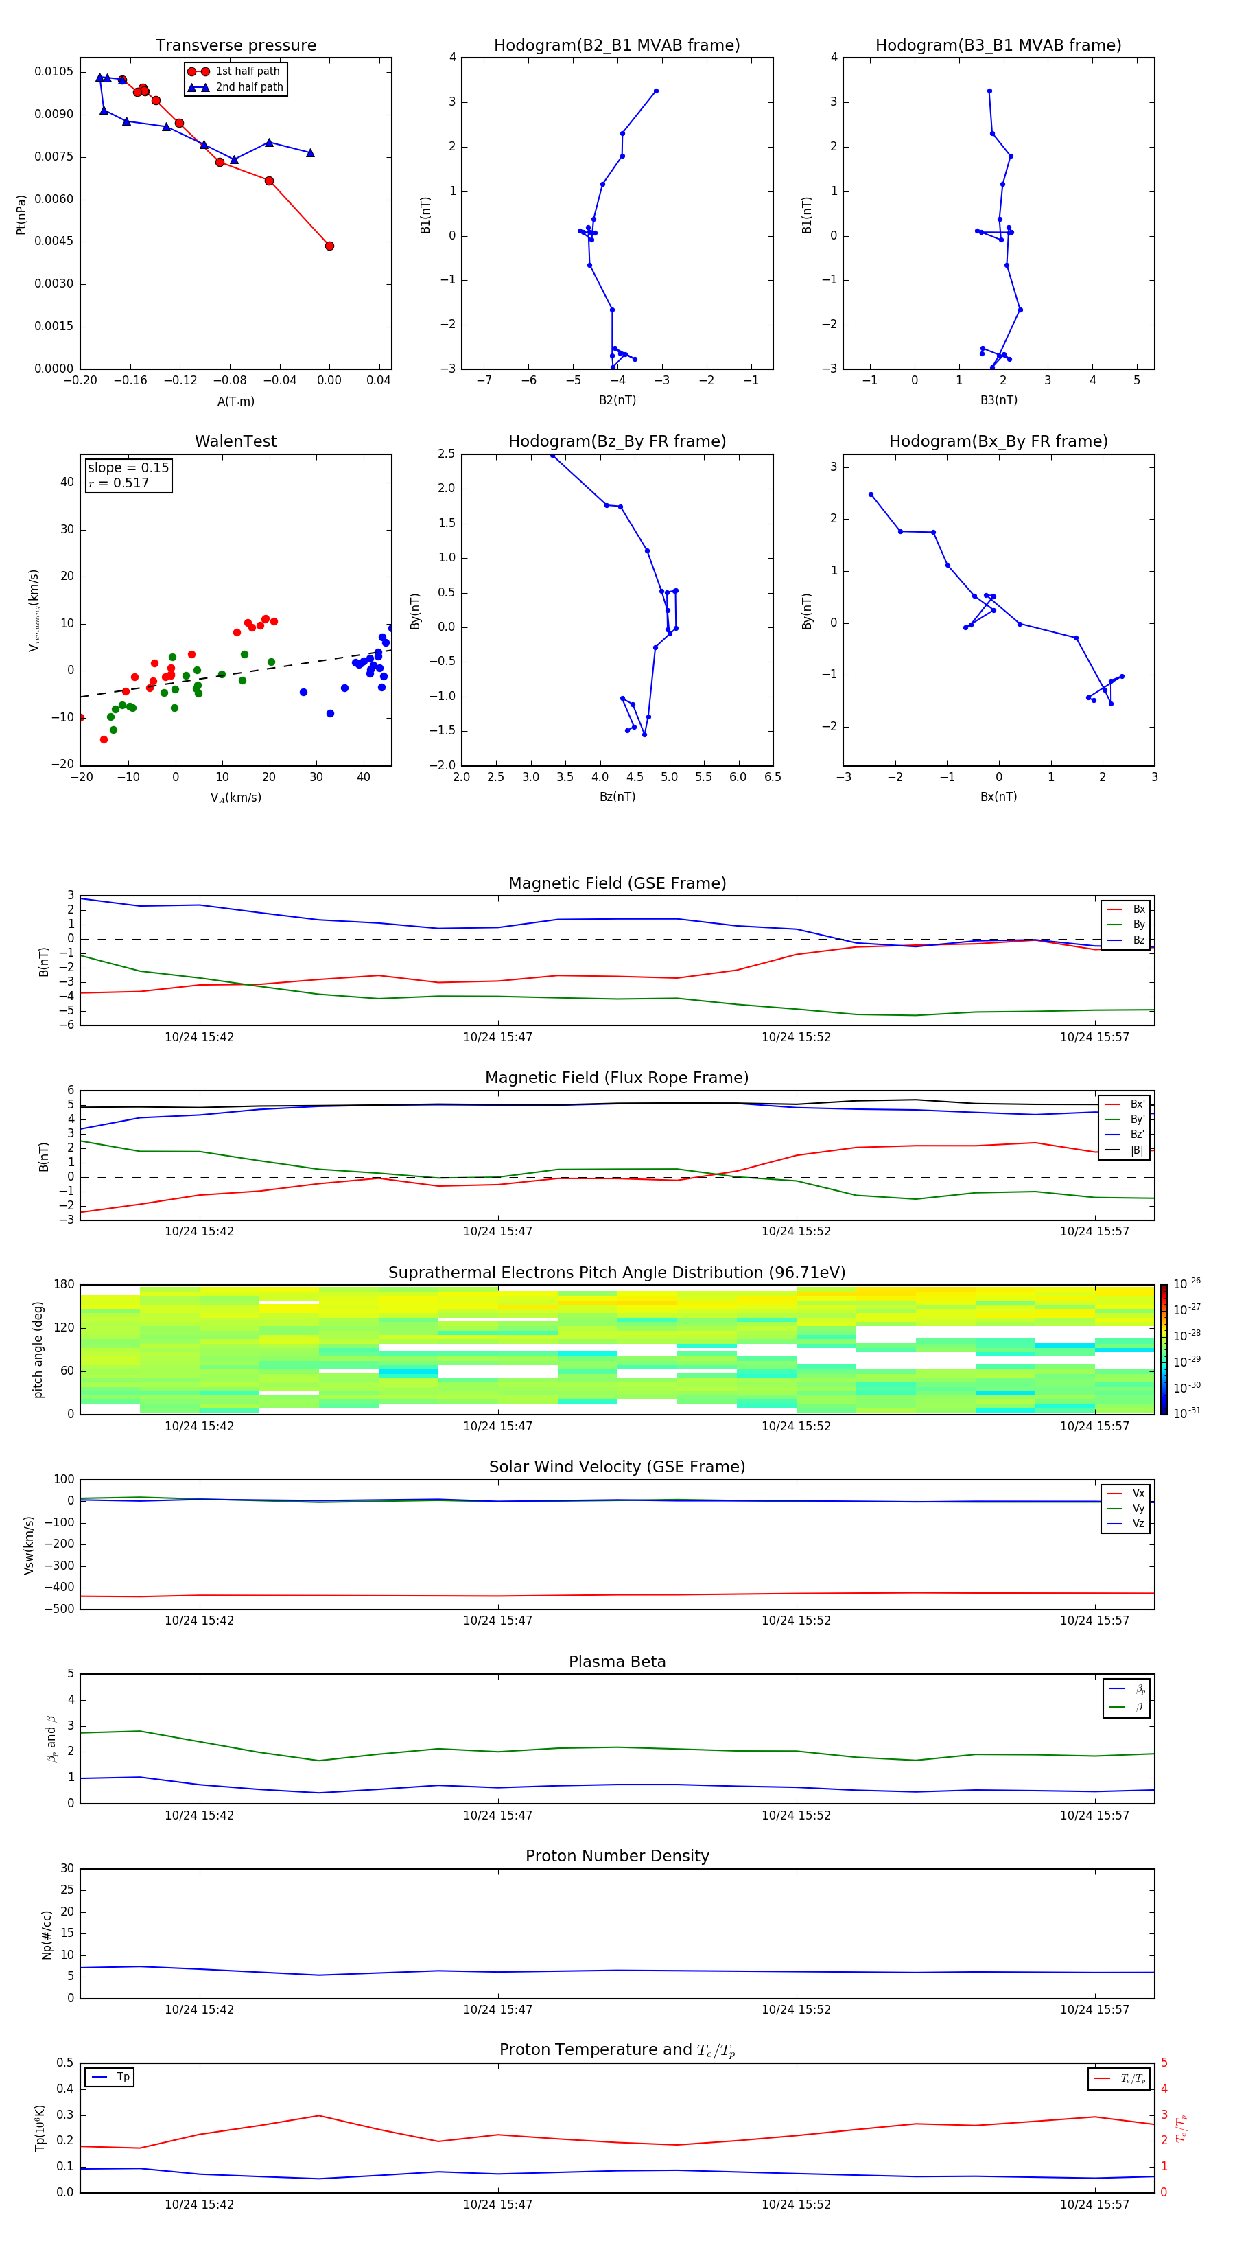Screen dimensions: 1235x2265
Task: Click 'Bz' legend entry in GSE plot
Action: click(1126, 940)
